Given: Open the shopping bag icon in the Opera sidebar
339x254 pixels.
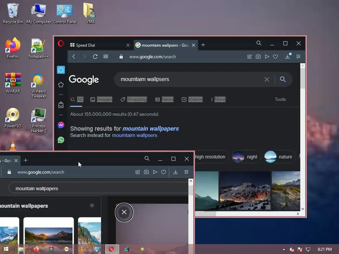Looking at the screenshot, I should click(61, 105).
